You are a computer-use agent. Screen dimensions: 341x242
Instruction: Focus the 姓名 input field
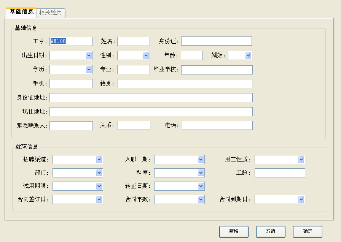(x=134, y=41)
